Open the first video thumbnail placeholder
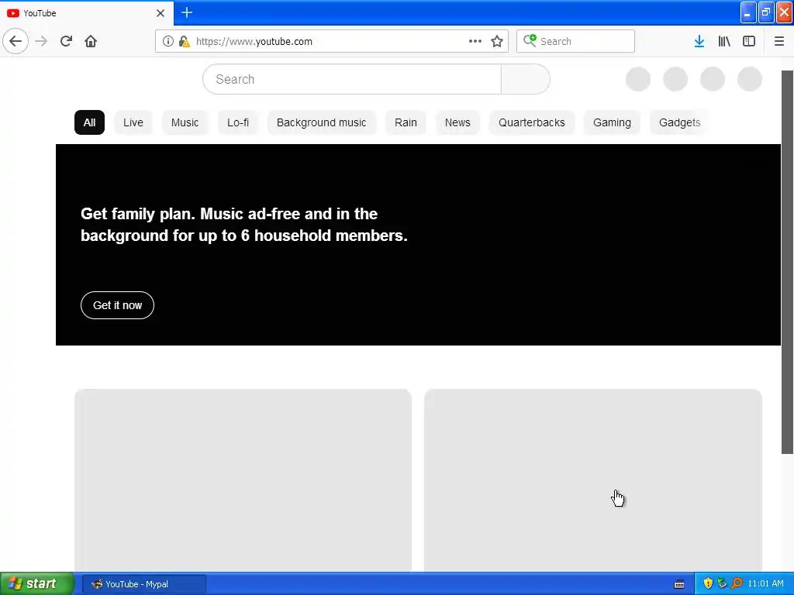Screen dimensions: 794x595 click(243, 480)
